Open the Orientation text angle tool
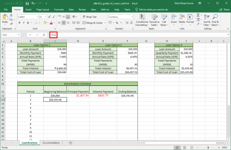 [74, 16]
